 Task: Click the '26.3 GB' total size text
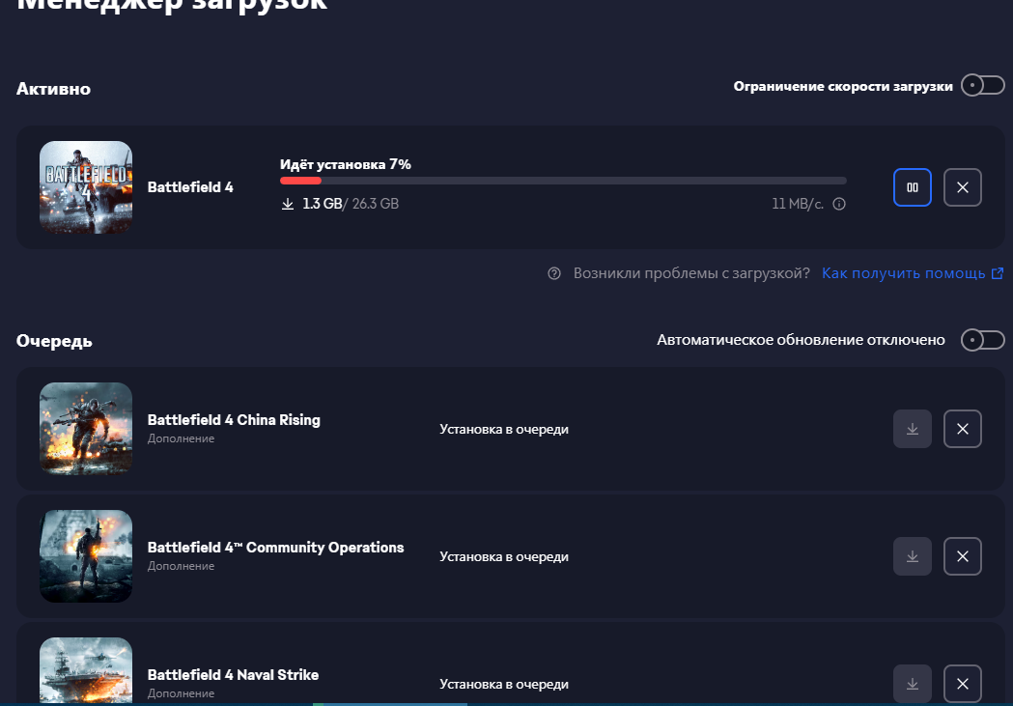[x=376, y=204]
